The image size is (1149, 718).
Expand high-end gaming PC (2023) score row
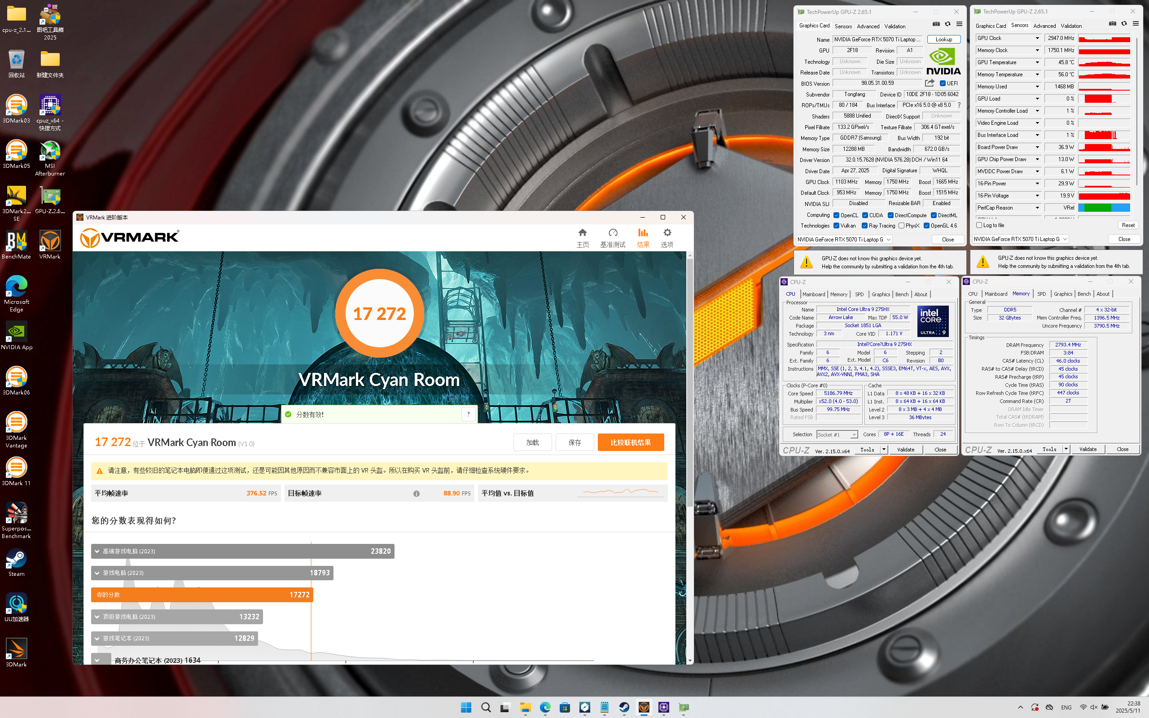coord(243,552)
